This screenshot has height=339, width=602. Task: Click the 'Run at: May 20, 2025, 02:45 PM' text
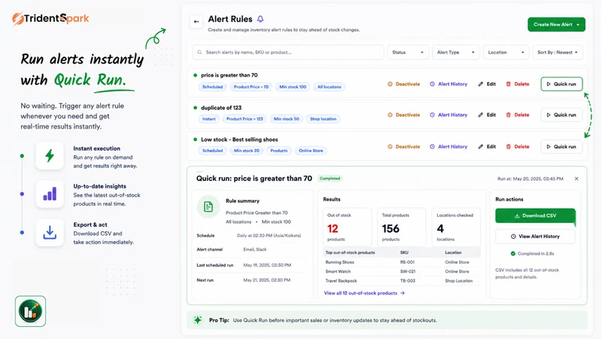tap(531, 179)
